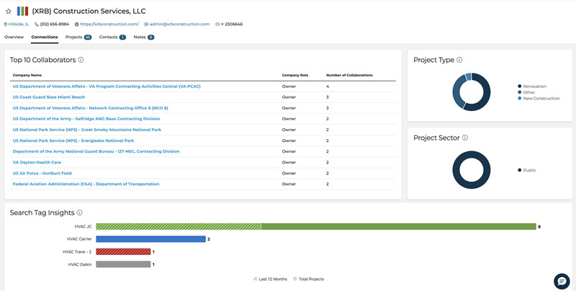576x291 pixels.
Task: Toggle Other in Project Type legend
Action: (x=526, y=92)
